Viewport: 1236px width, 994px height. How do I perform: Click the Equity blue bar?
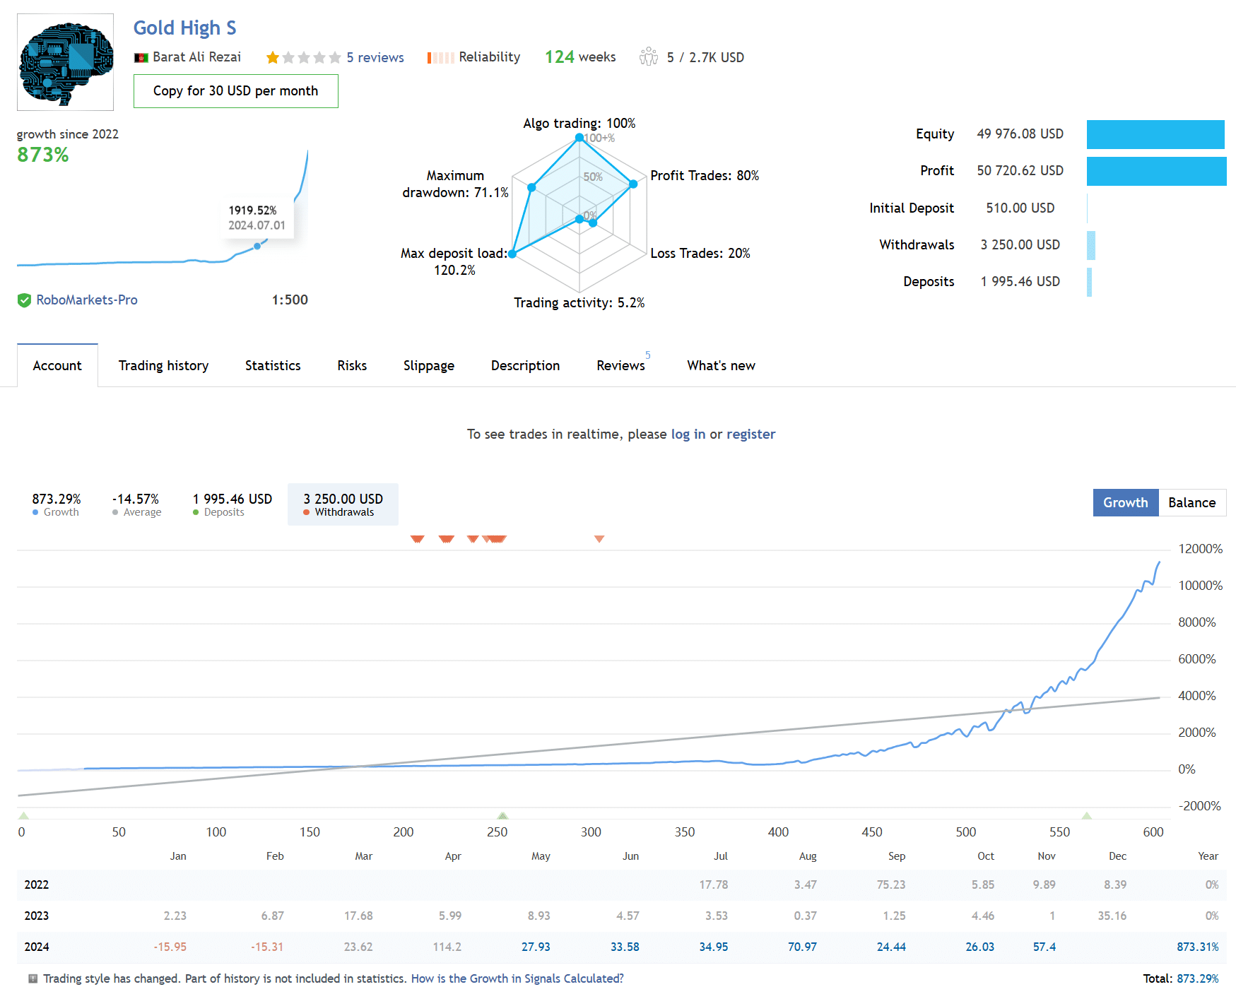click(x=1155, y=134)
